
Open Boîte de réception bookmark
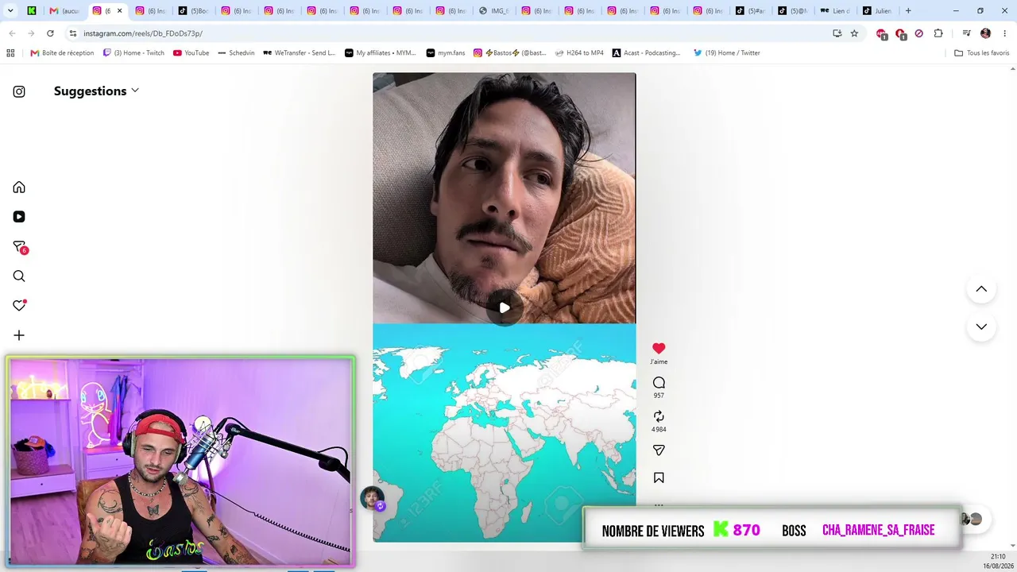[62, 53]
